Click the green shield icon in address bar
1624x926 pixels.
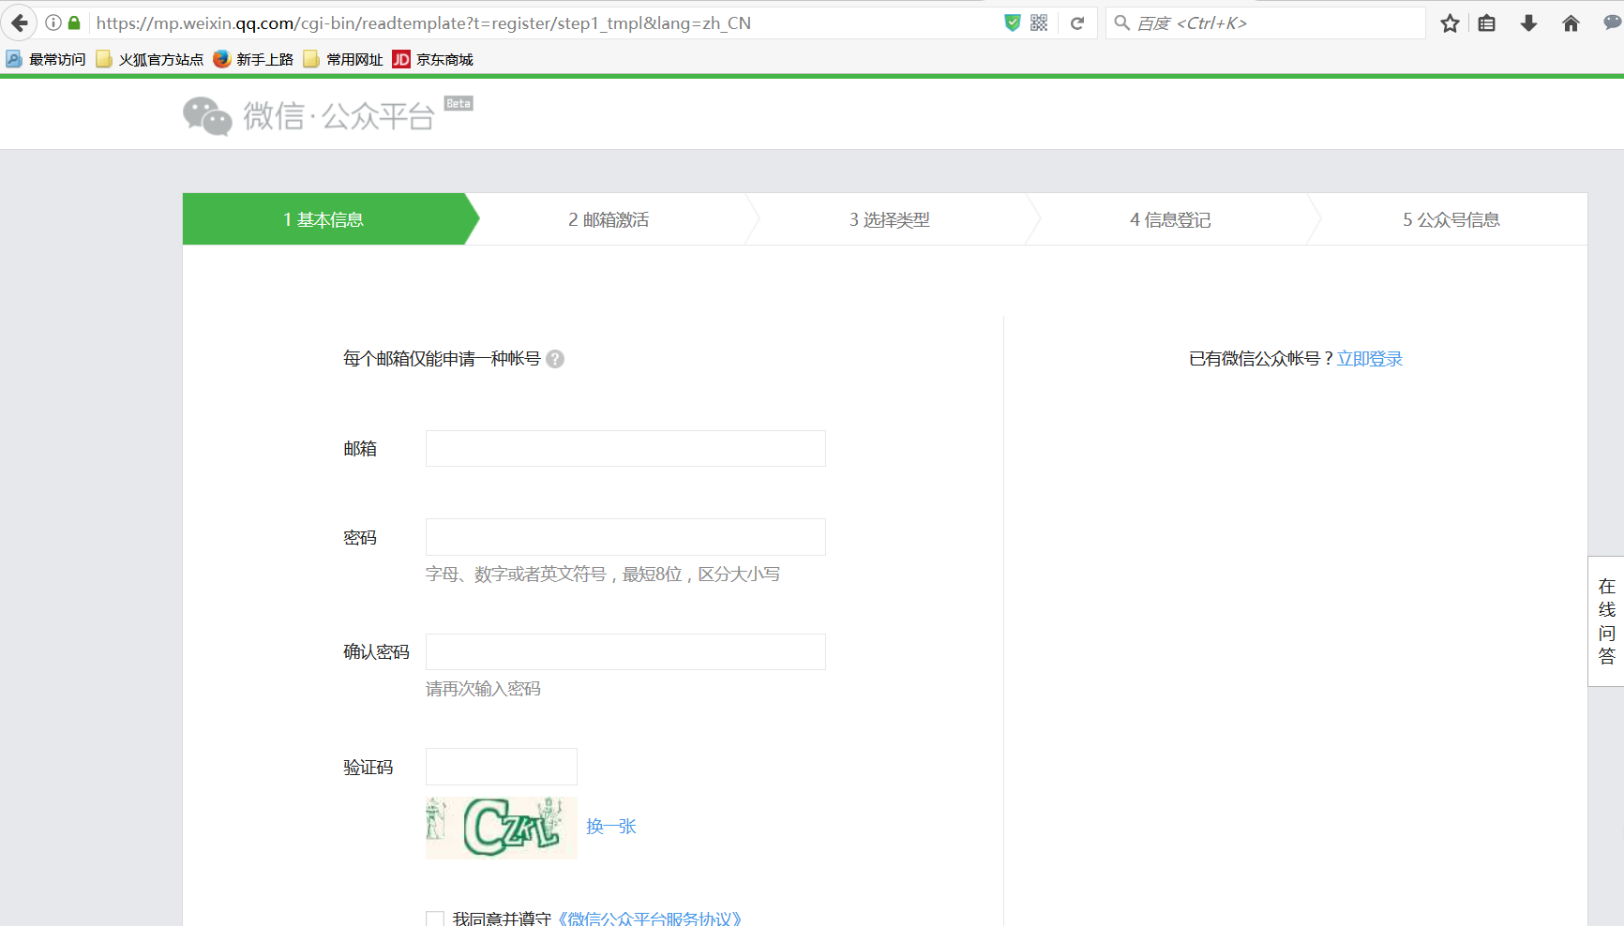(x=1013, y=22)
